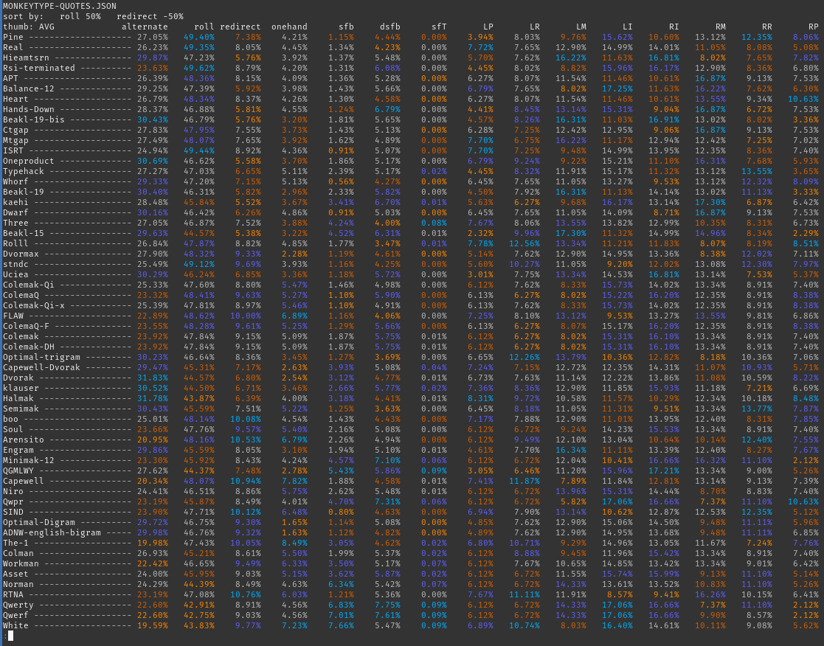This screenshot has width=824, height=646.
Task: Select Beakl-15's LP value 2.32%
Action: click(480, 233)
